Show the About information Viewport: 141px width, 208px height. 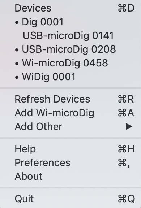(x=70, y=176)
